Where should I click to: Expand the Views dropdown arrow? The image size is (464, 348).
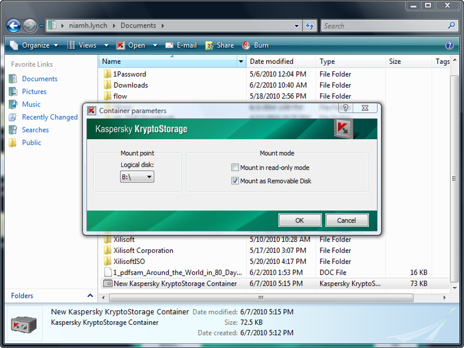[106, 45]
